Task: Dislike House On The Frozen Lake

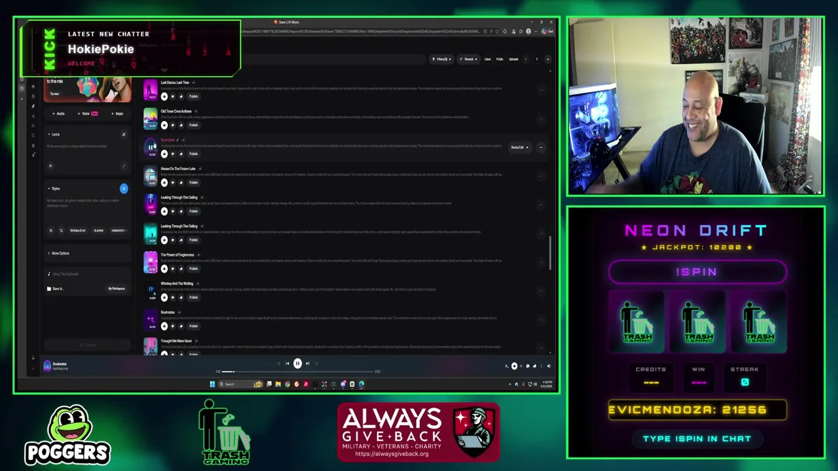Action: click(173, 183)
